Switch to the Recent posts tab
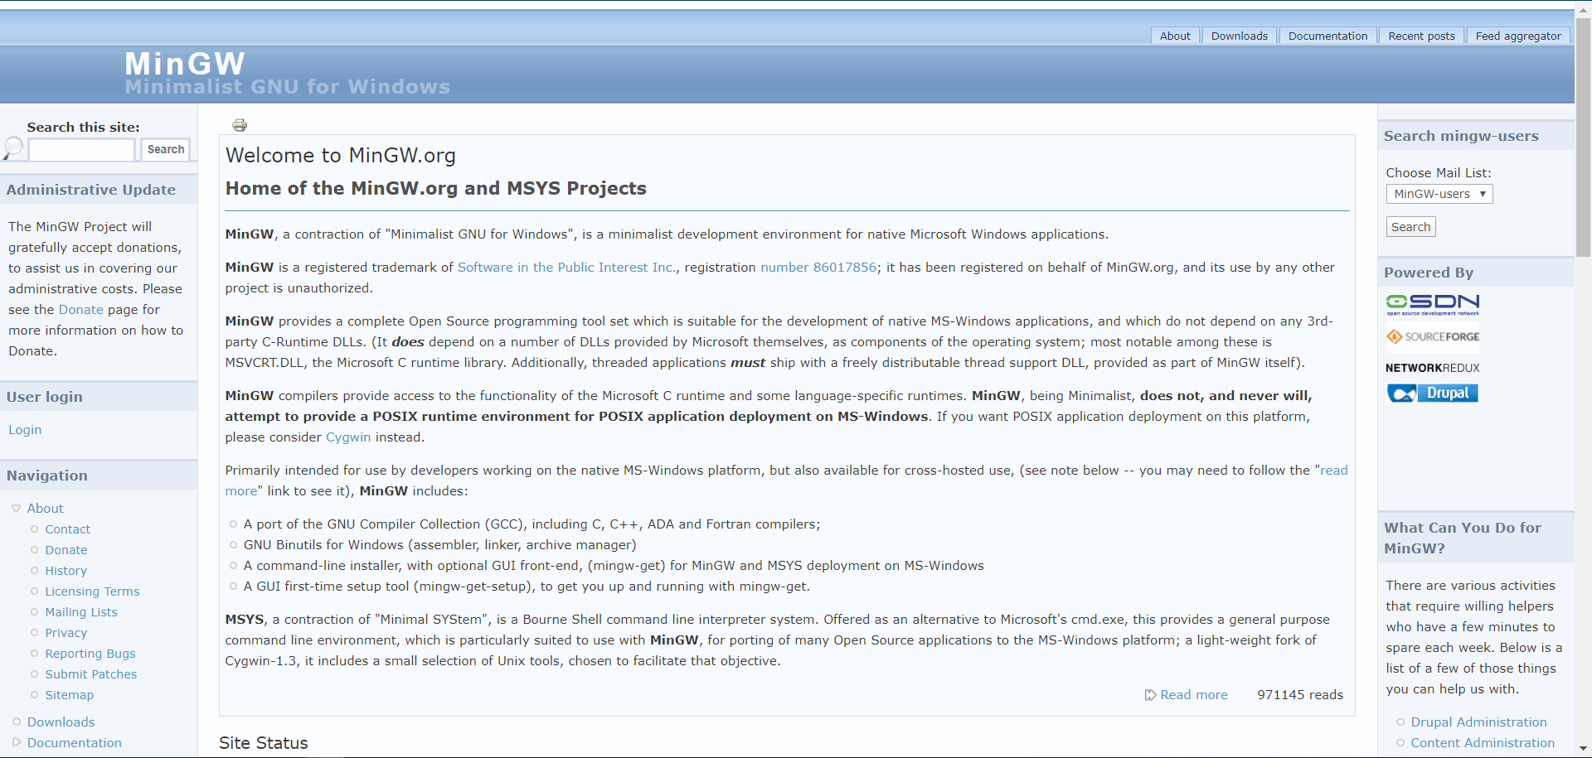 point(1421,36)
